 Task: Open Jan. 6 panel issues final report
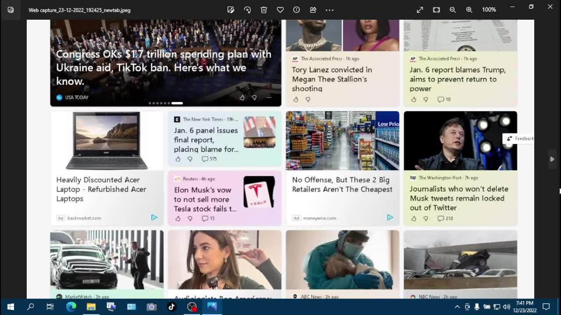pos(206,140)
